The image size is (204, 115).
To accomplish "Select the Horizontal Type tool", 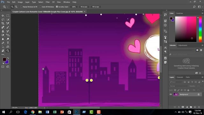I will (8, 43).
